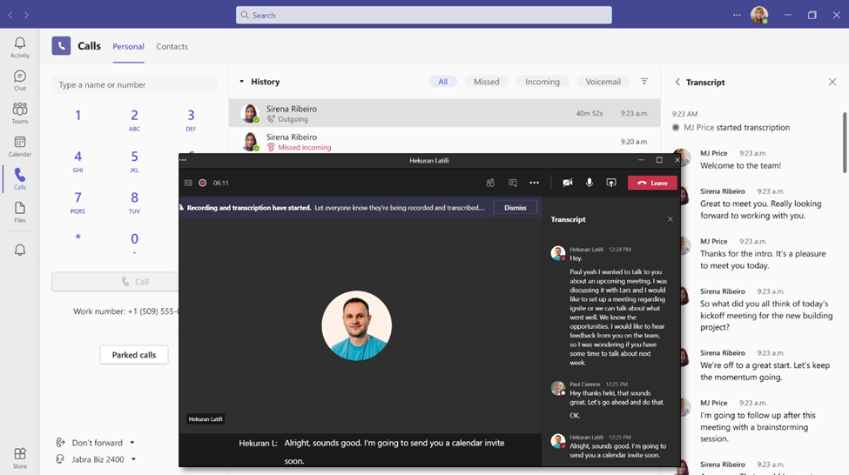Image resolution: width=849 pixels, height=475 pixels.
Task: Filter history by Missed
Action: (486, 82)
